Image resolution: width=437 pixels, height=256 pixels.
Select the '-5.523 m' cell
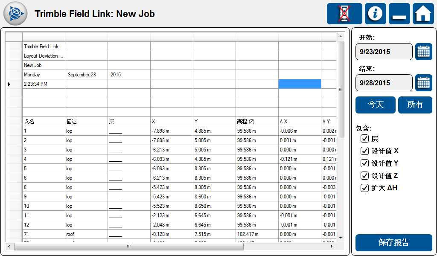tap(172, 206)
